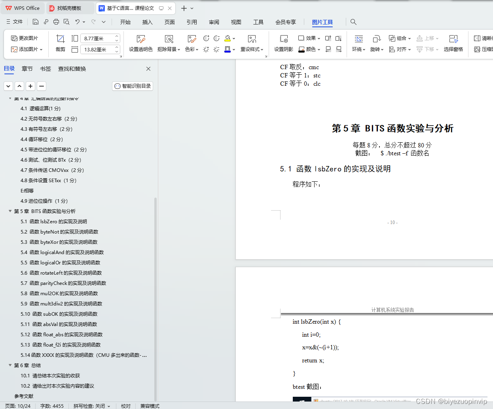The width and height of the screenshot is (493, 409).
Task: Click the 智能识别目录 button
Action: (133, 86)
